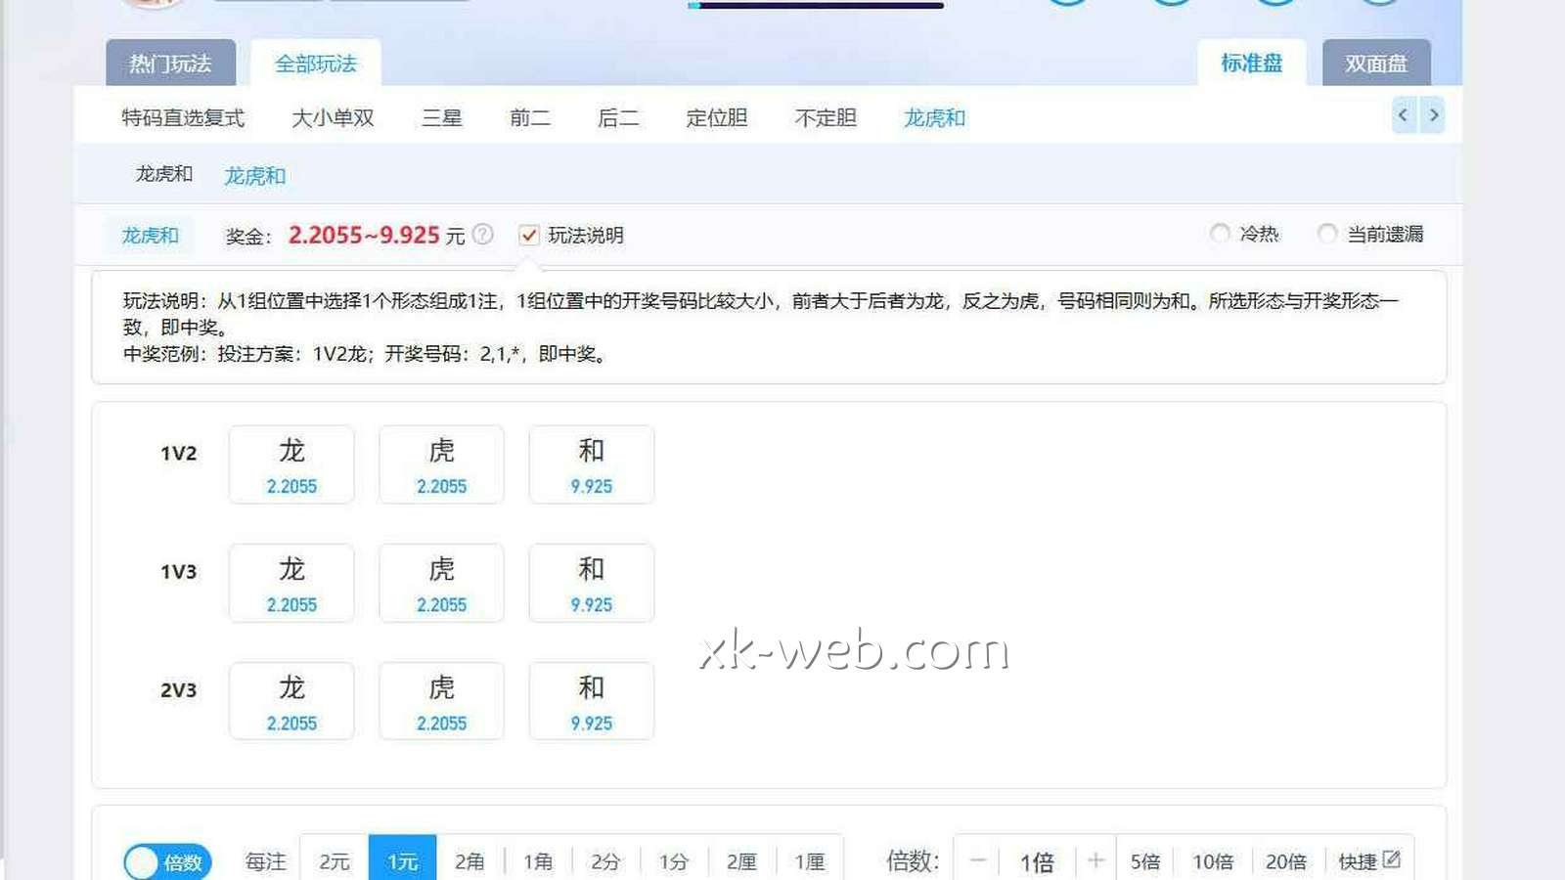
Task: Click the prize help question mark icon
Action: click(x=482, y=234)
